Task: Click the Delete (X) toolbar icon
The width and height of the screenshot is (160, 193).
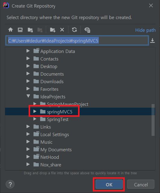Action: click(x=62, y=30)
